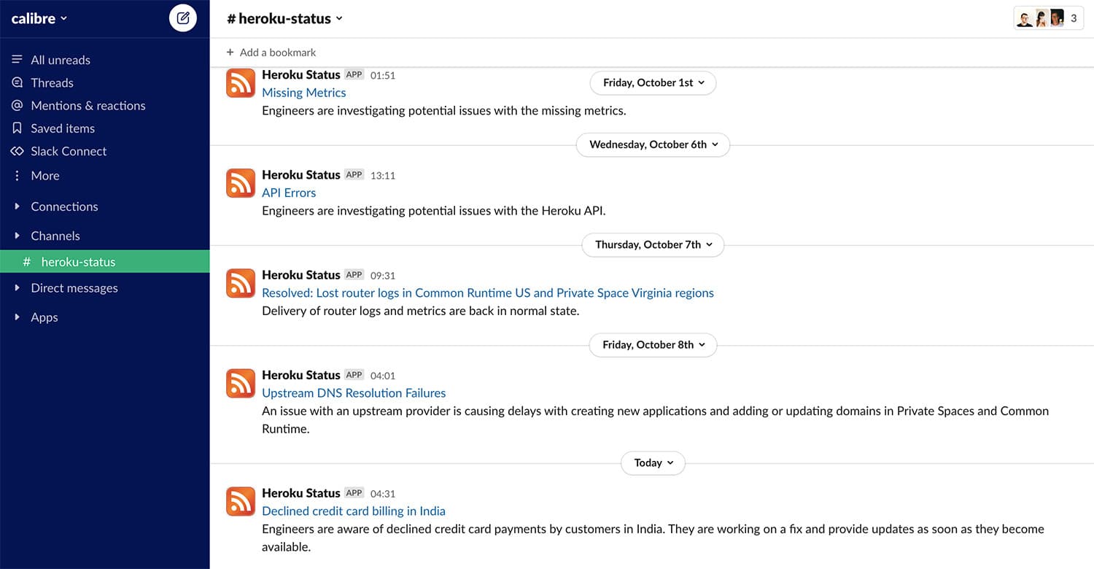Open the compose new message icon
Image resolution: width=1094 pixels, height=569 pixels.
[x=182, y=18]
